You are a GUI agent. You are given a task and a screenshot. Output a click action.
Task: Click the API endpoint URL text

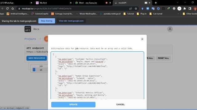[37, 52]
